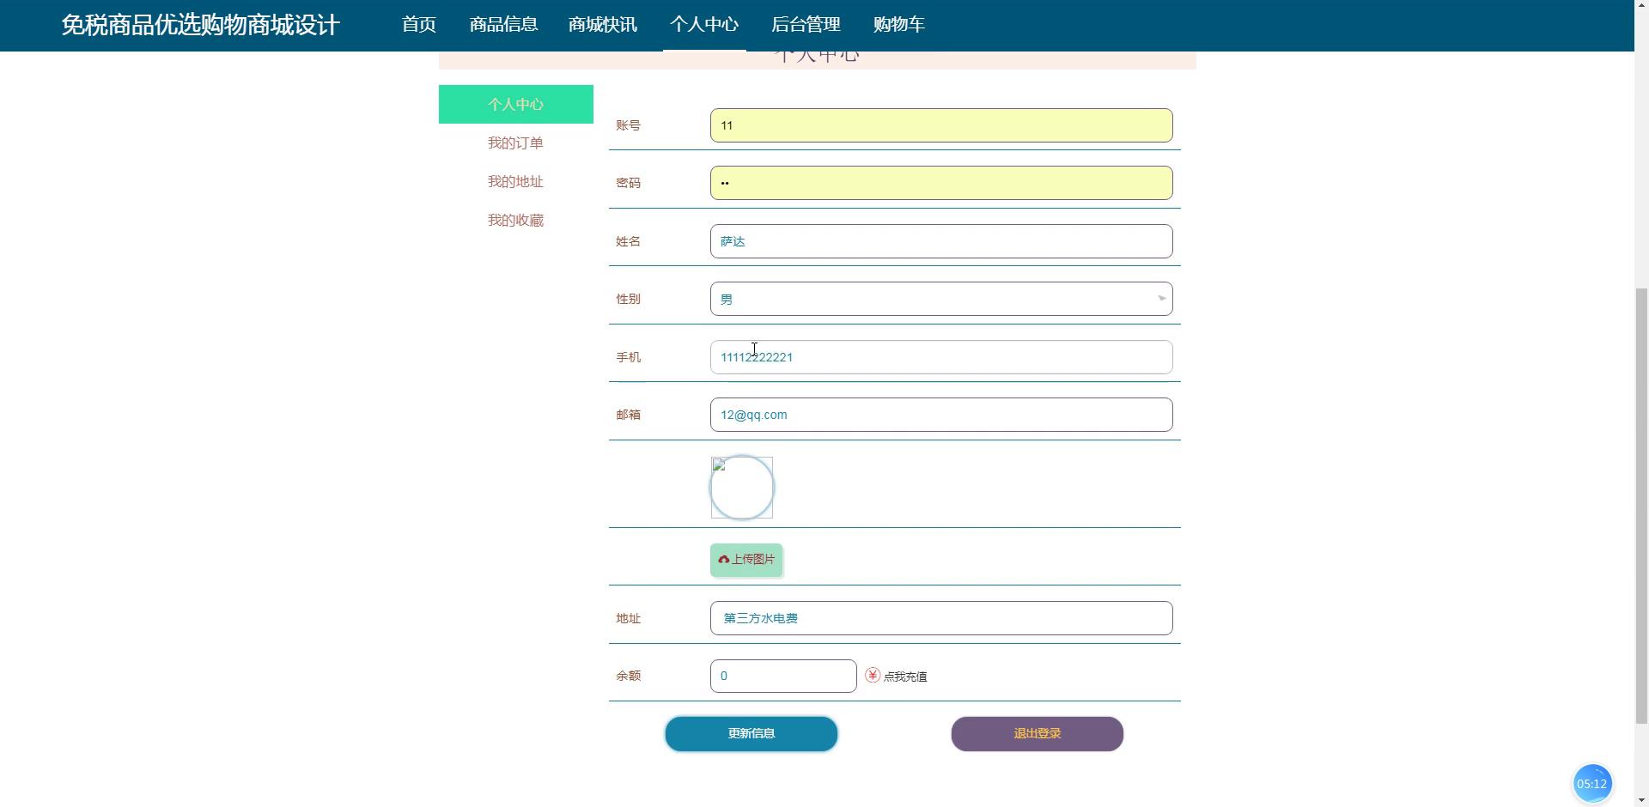
Task: Click the 点我充值 recharge link
Action: click(x=905, y=677)
